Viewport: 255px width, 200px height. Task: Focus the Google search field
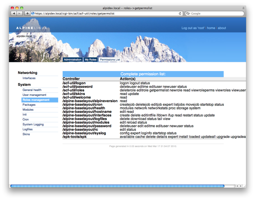click(215, 13)
